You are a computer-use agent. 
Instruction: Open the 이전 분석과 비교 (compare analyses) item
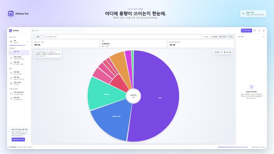pyautogui.click(x=19, y=93)
